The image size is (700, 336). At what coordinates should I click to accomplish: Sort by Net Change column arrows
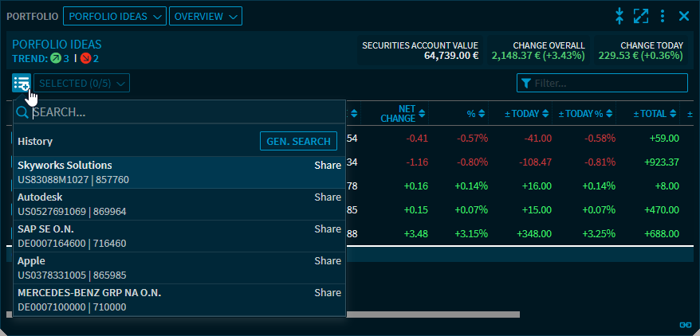coord(422,114)
